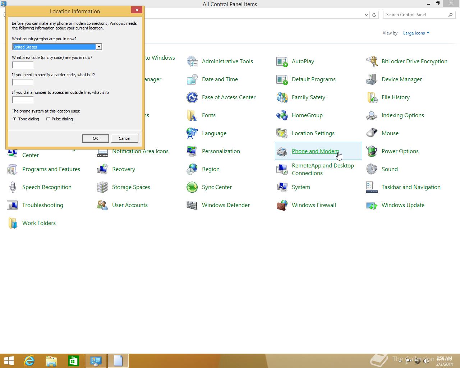Open the Personalization icon

click(x=192, y=151)
